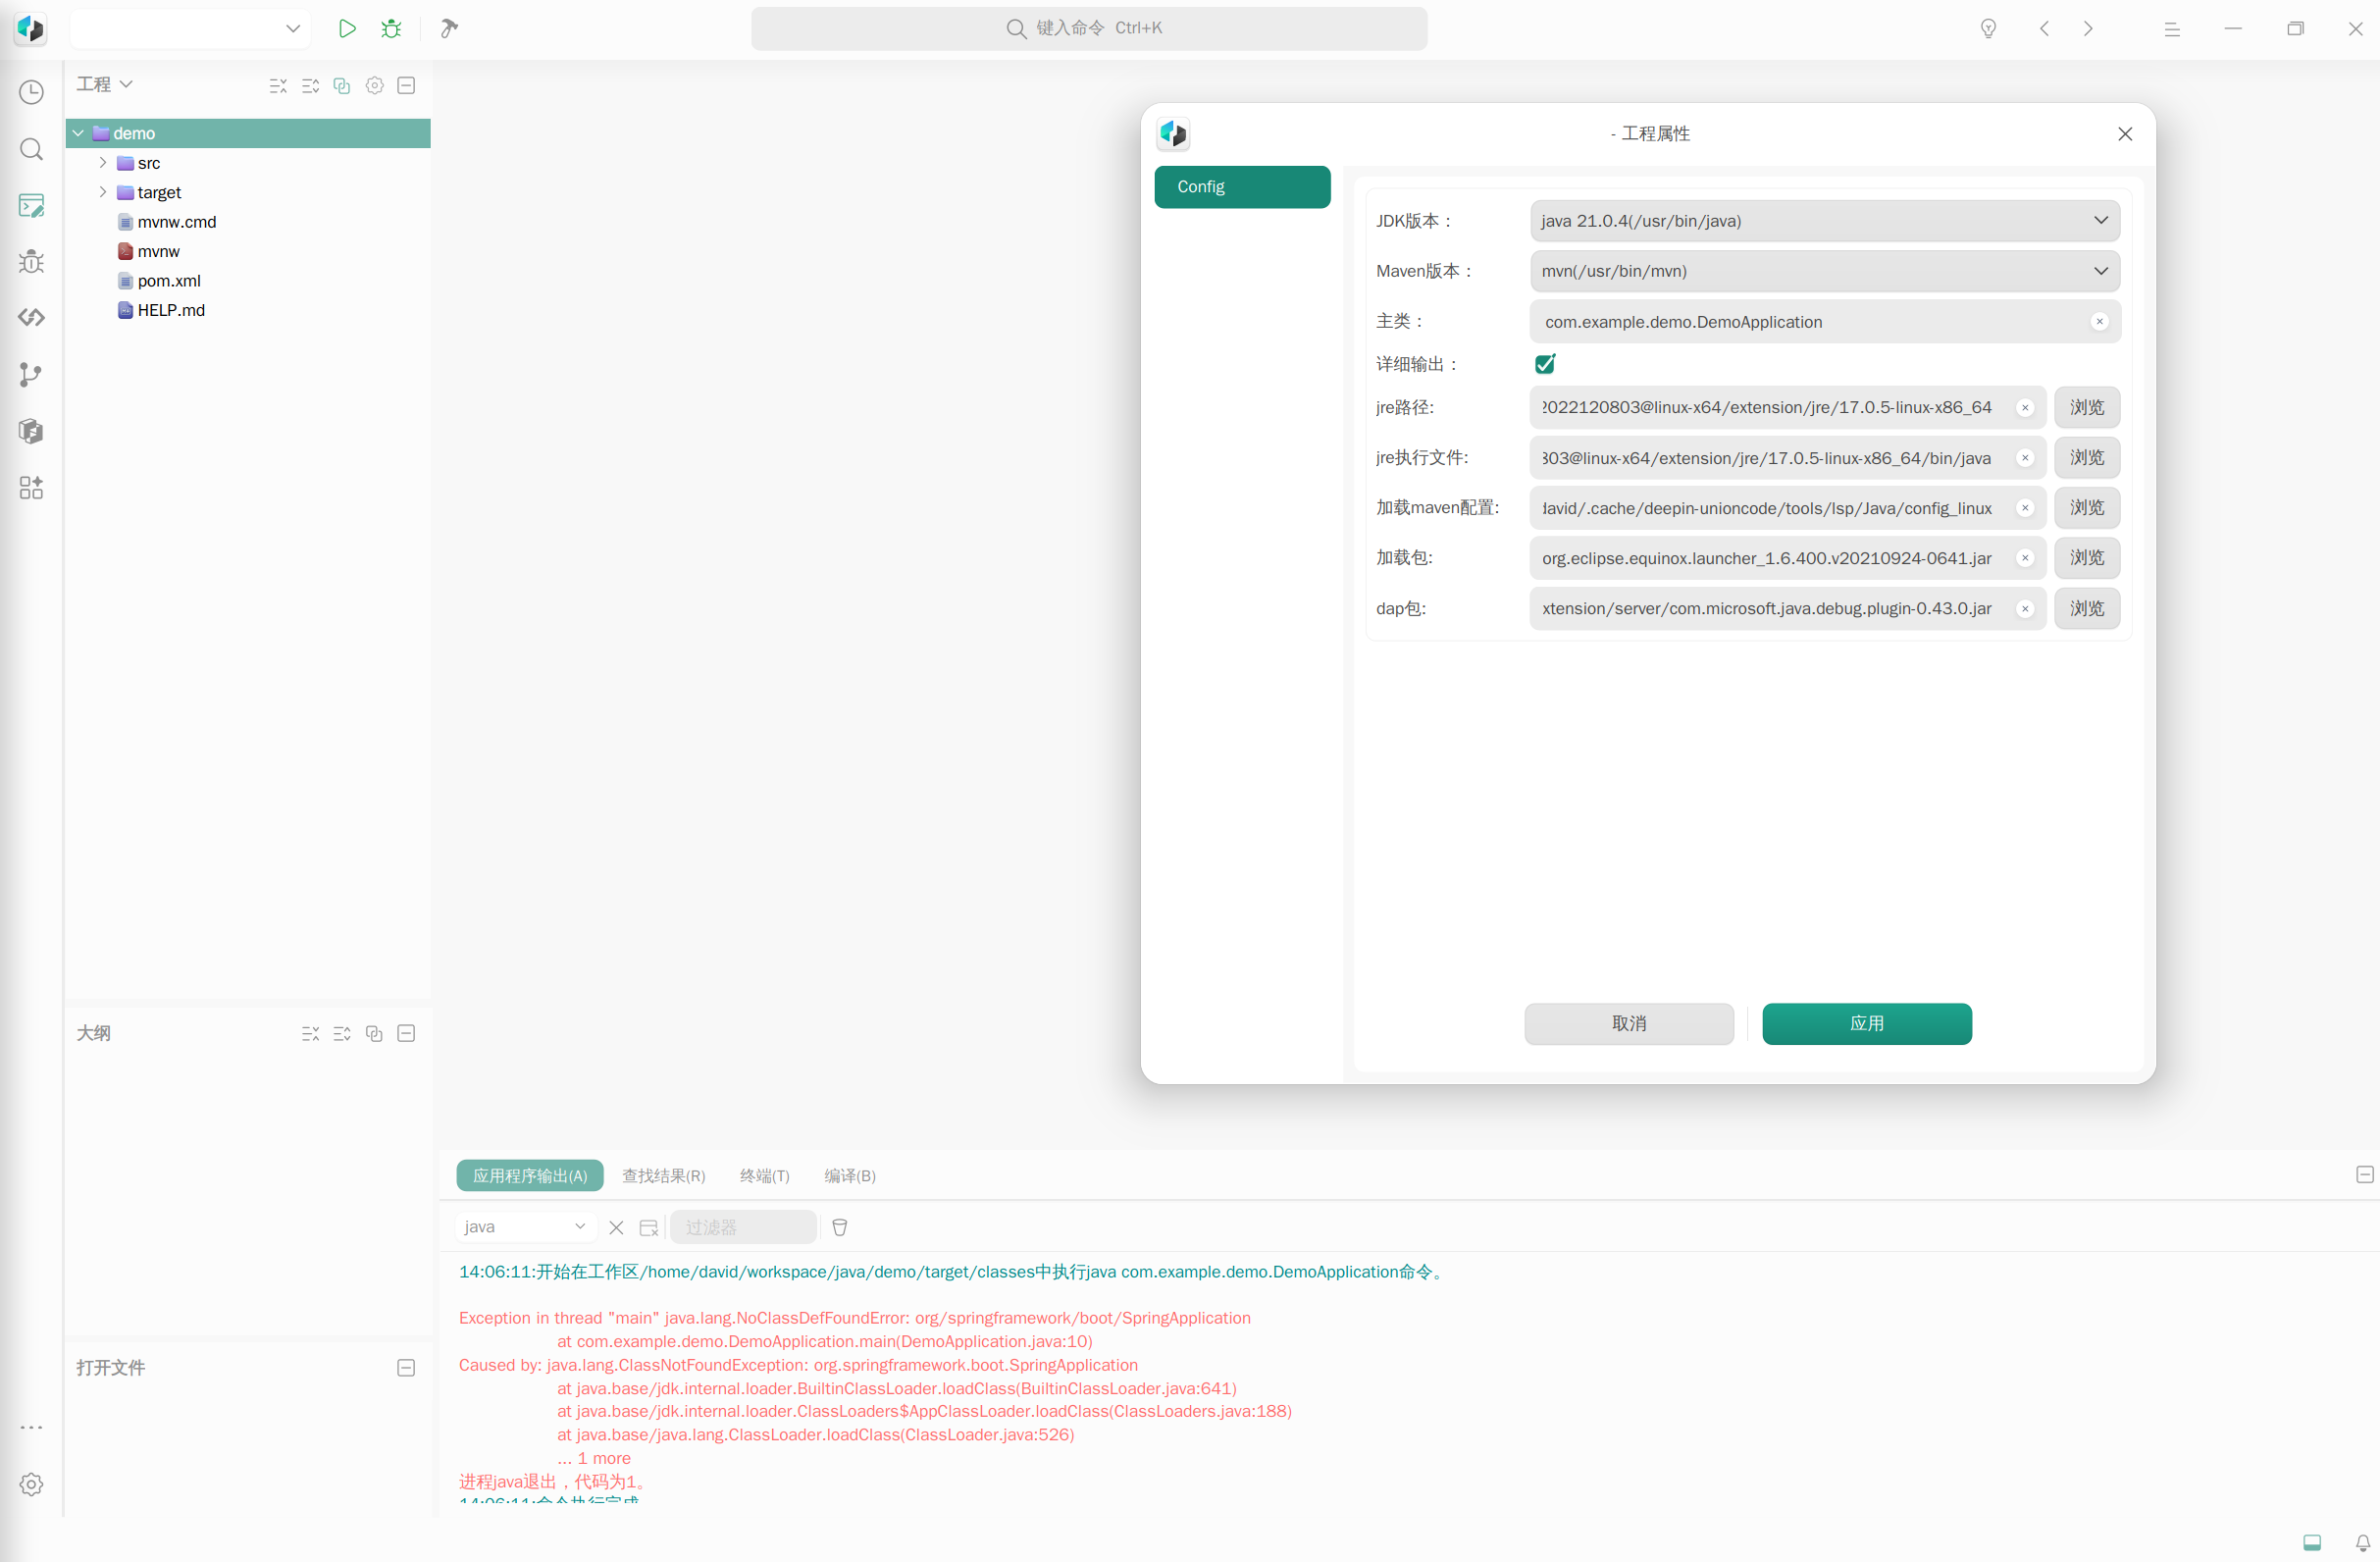Select HELP.md in the project tree
The height and width of the screenshot is (1562, 2380).
click(171, 310)
